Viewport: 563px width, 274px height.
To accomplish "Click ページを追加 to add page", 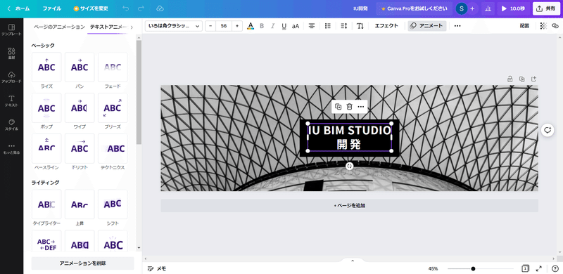I will [349, 205].
